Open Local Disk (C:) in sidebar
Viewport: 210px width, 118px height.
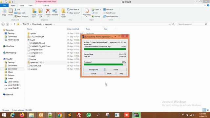pos(13,82)
